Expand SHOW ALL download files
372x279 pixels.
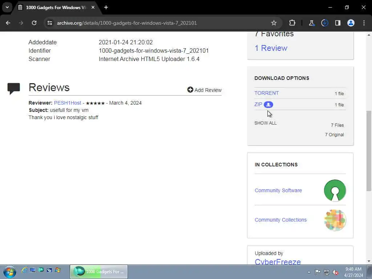pyautogui.click(x=266, y=123)
